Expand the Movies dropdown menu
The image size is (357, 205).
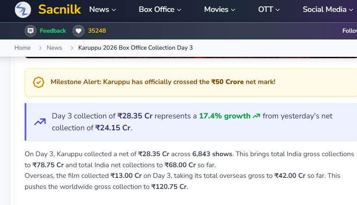click(219, 9)
